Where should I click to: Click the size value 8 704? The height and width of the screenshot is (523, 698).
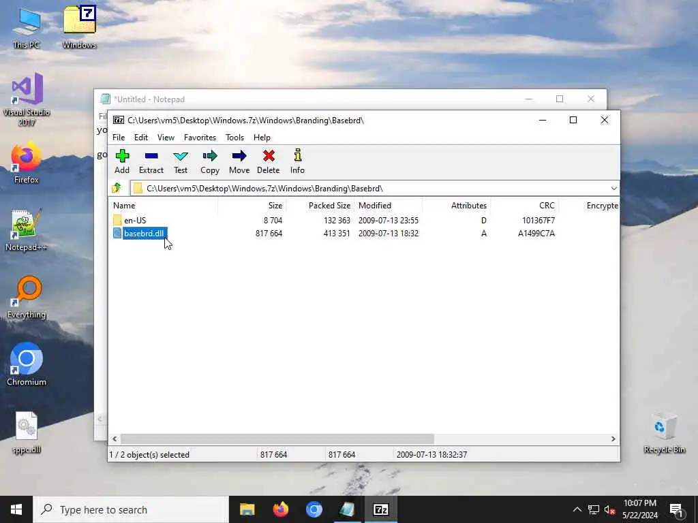click(273, 220)
